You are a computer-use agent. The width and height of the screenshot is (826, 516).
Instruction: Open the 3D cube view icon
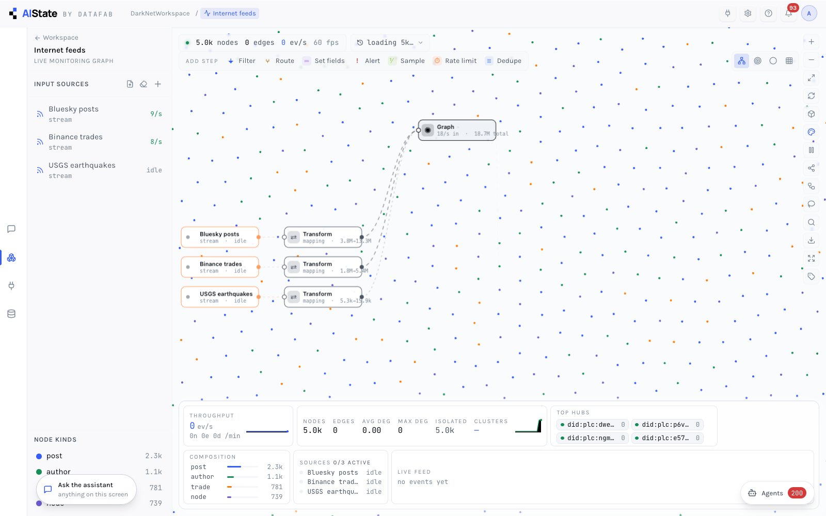click(x=811, y=114)
